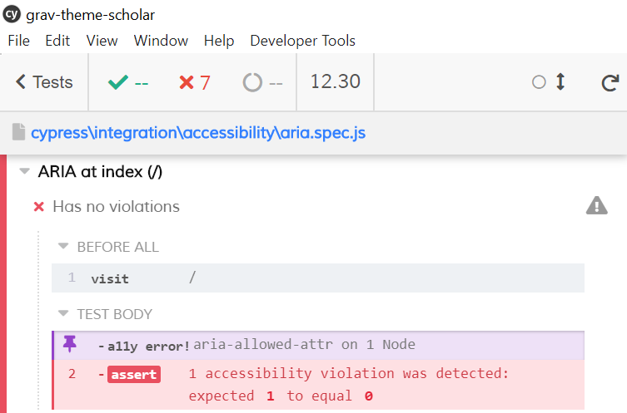The width and height of the screenshot is (627, 413).
Task: Open the Developer Tools menu
Action: (x=302, y=41)
